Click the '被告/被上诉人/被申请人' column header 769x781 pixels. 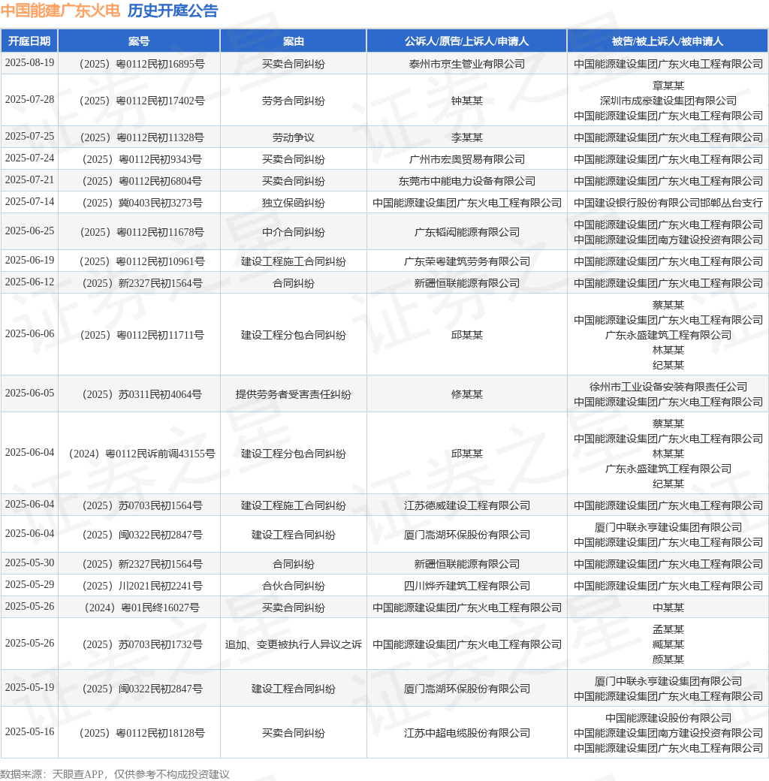(x=668, y=41)
